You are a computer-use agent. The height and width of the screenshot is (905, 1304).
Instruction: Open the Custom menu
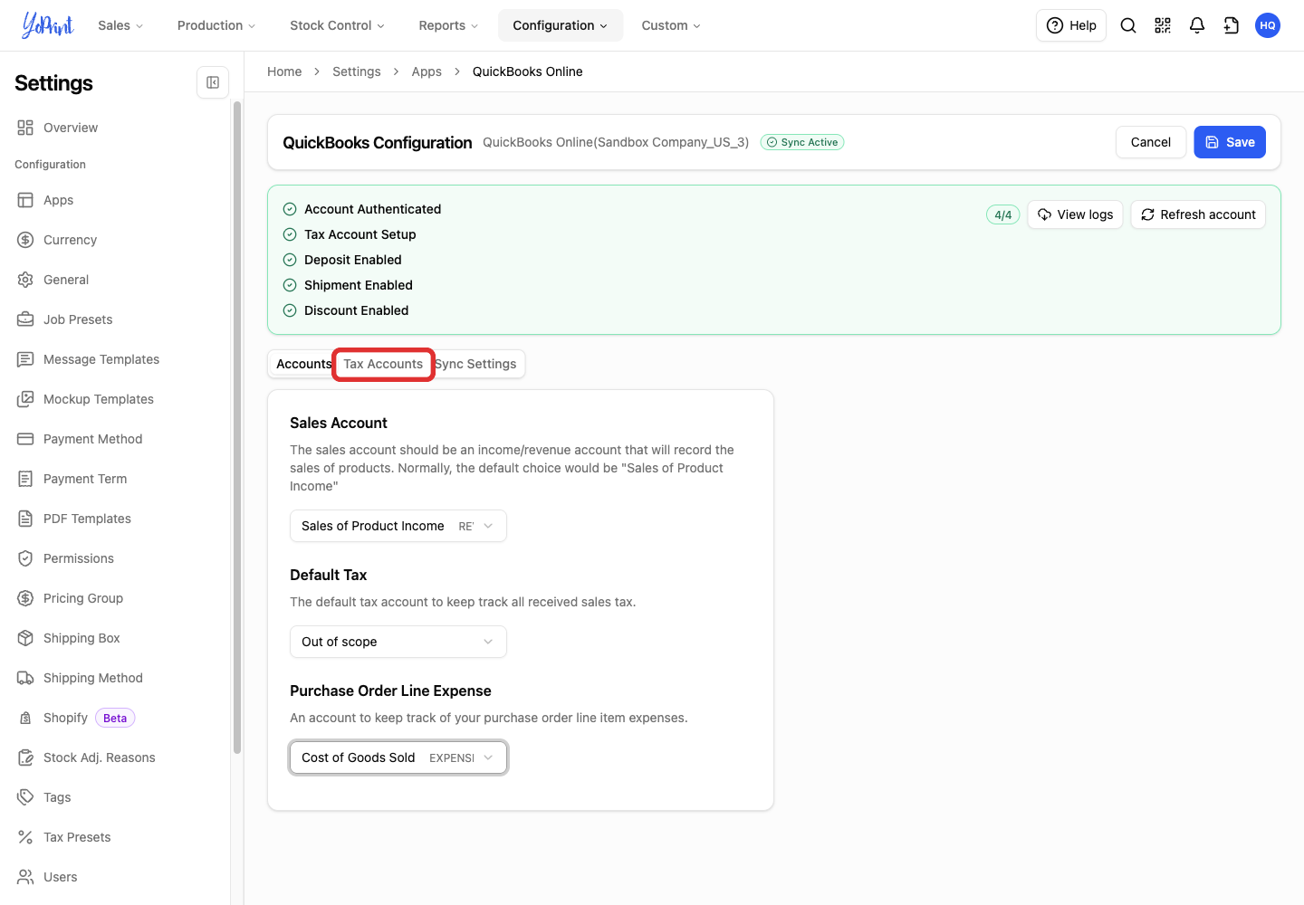coord(671,25)
